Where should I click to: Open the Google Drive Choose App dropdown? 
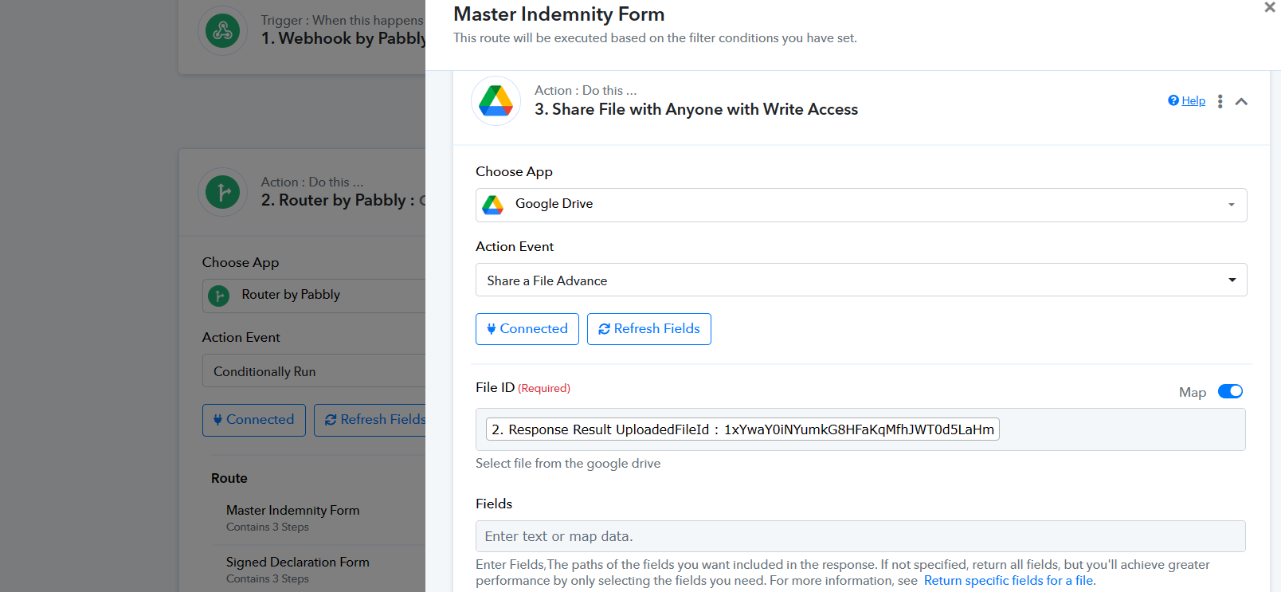[861, 205]
